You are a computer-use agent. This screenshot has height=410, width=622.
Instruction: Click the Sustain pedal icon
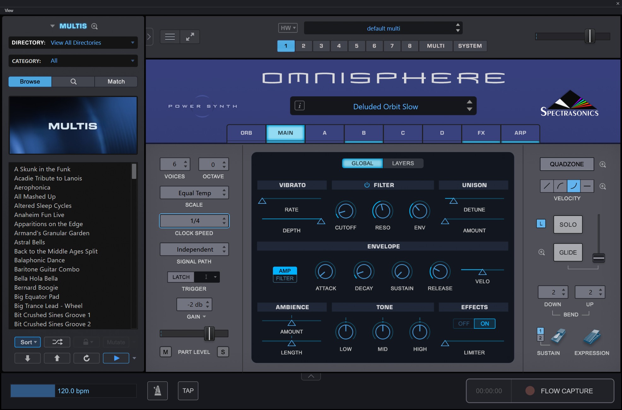[x=558, y=336]
